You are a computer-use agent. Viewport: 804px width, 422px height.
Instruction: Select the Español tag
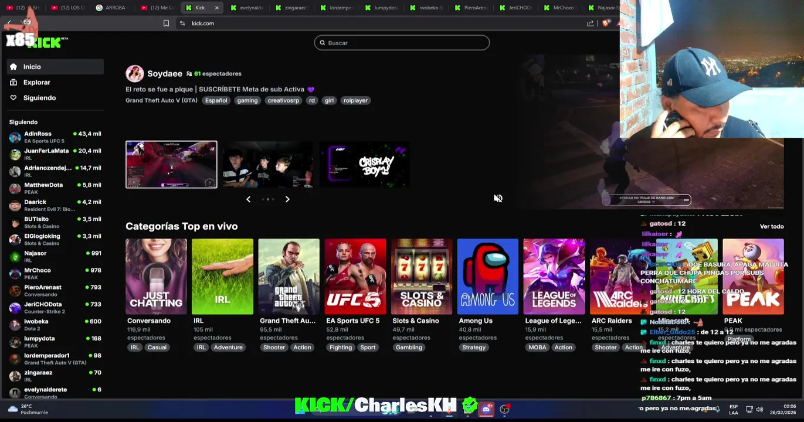point(216,100)
